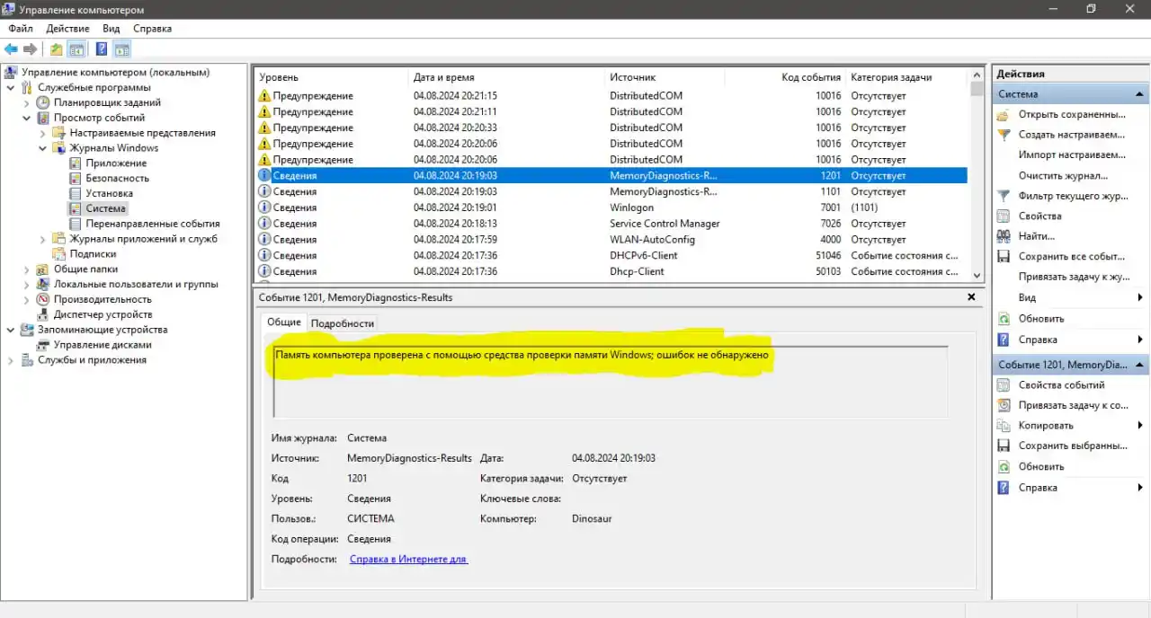
Task: Open "Свойства события" action
Action: (x=1061, y=385)
